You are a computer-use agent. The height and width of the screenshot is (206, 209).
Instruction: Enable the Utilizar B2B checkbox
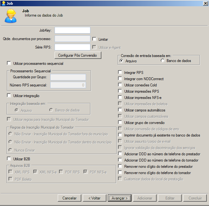(x=9, y=159)
